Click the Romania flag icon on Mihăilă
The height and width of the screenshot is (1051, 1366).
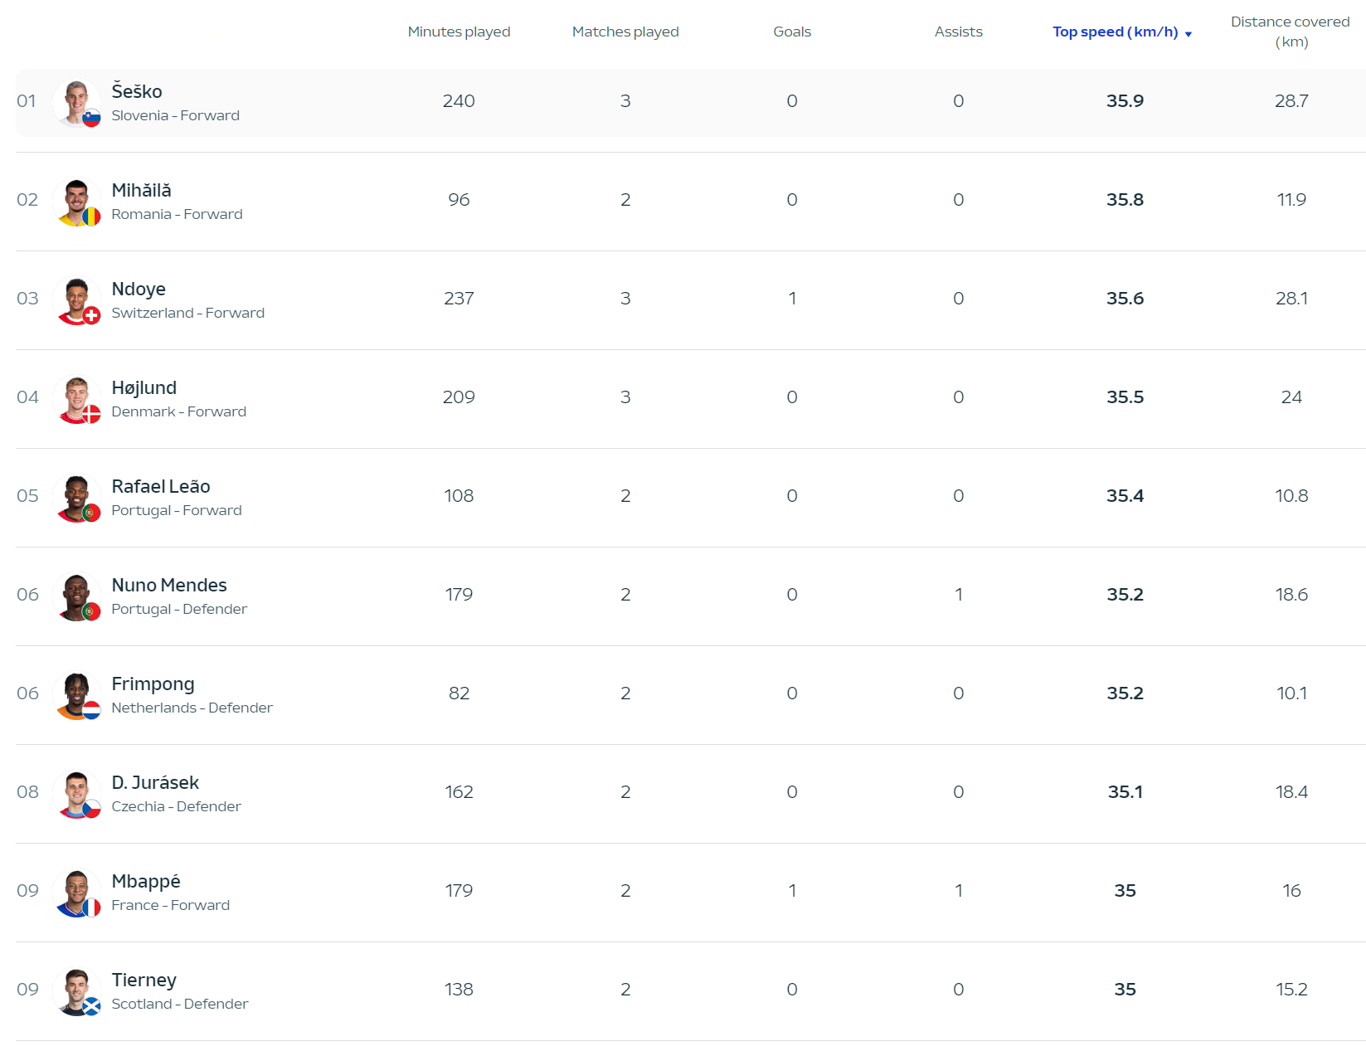[91, 217]
